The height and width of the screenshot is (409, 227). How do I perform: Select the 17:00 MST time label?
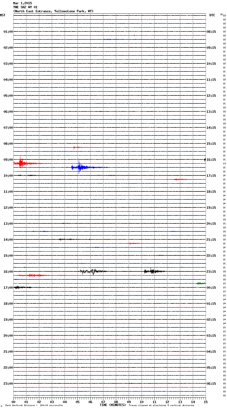coord(8,288)
